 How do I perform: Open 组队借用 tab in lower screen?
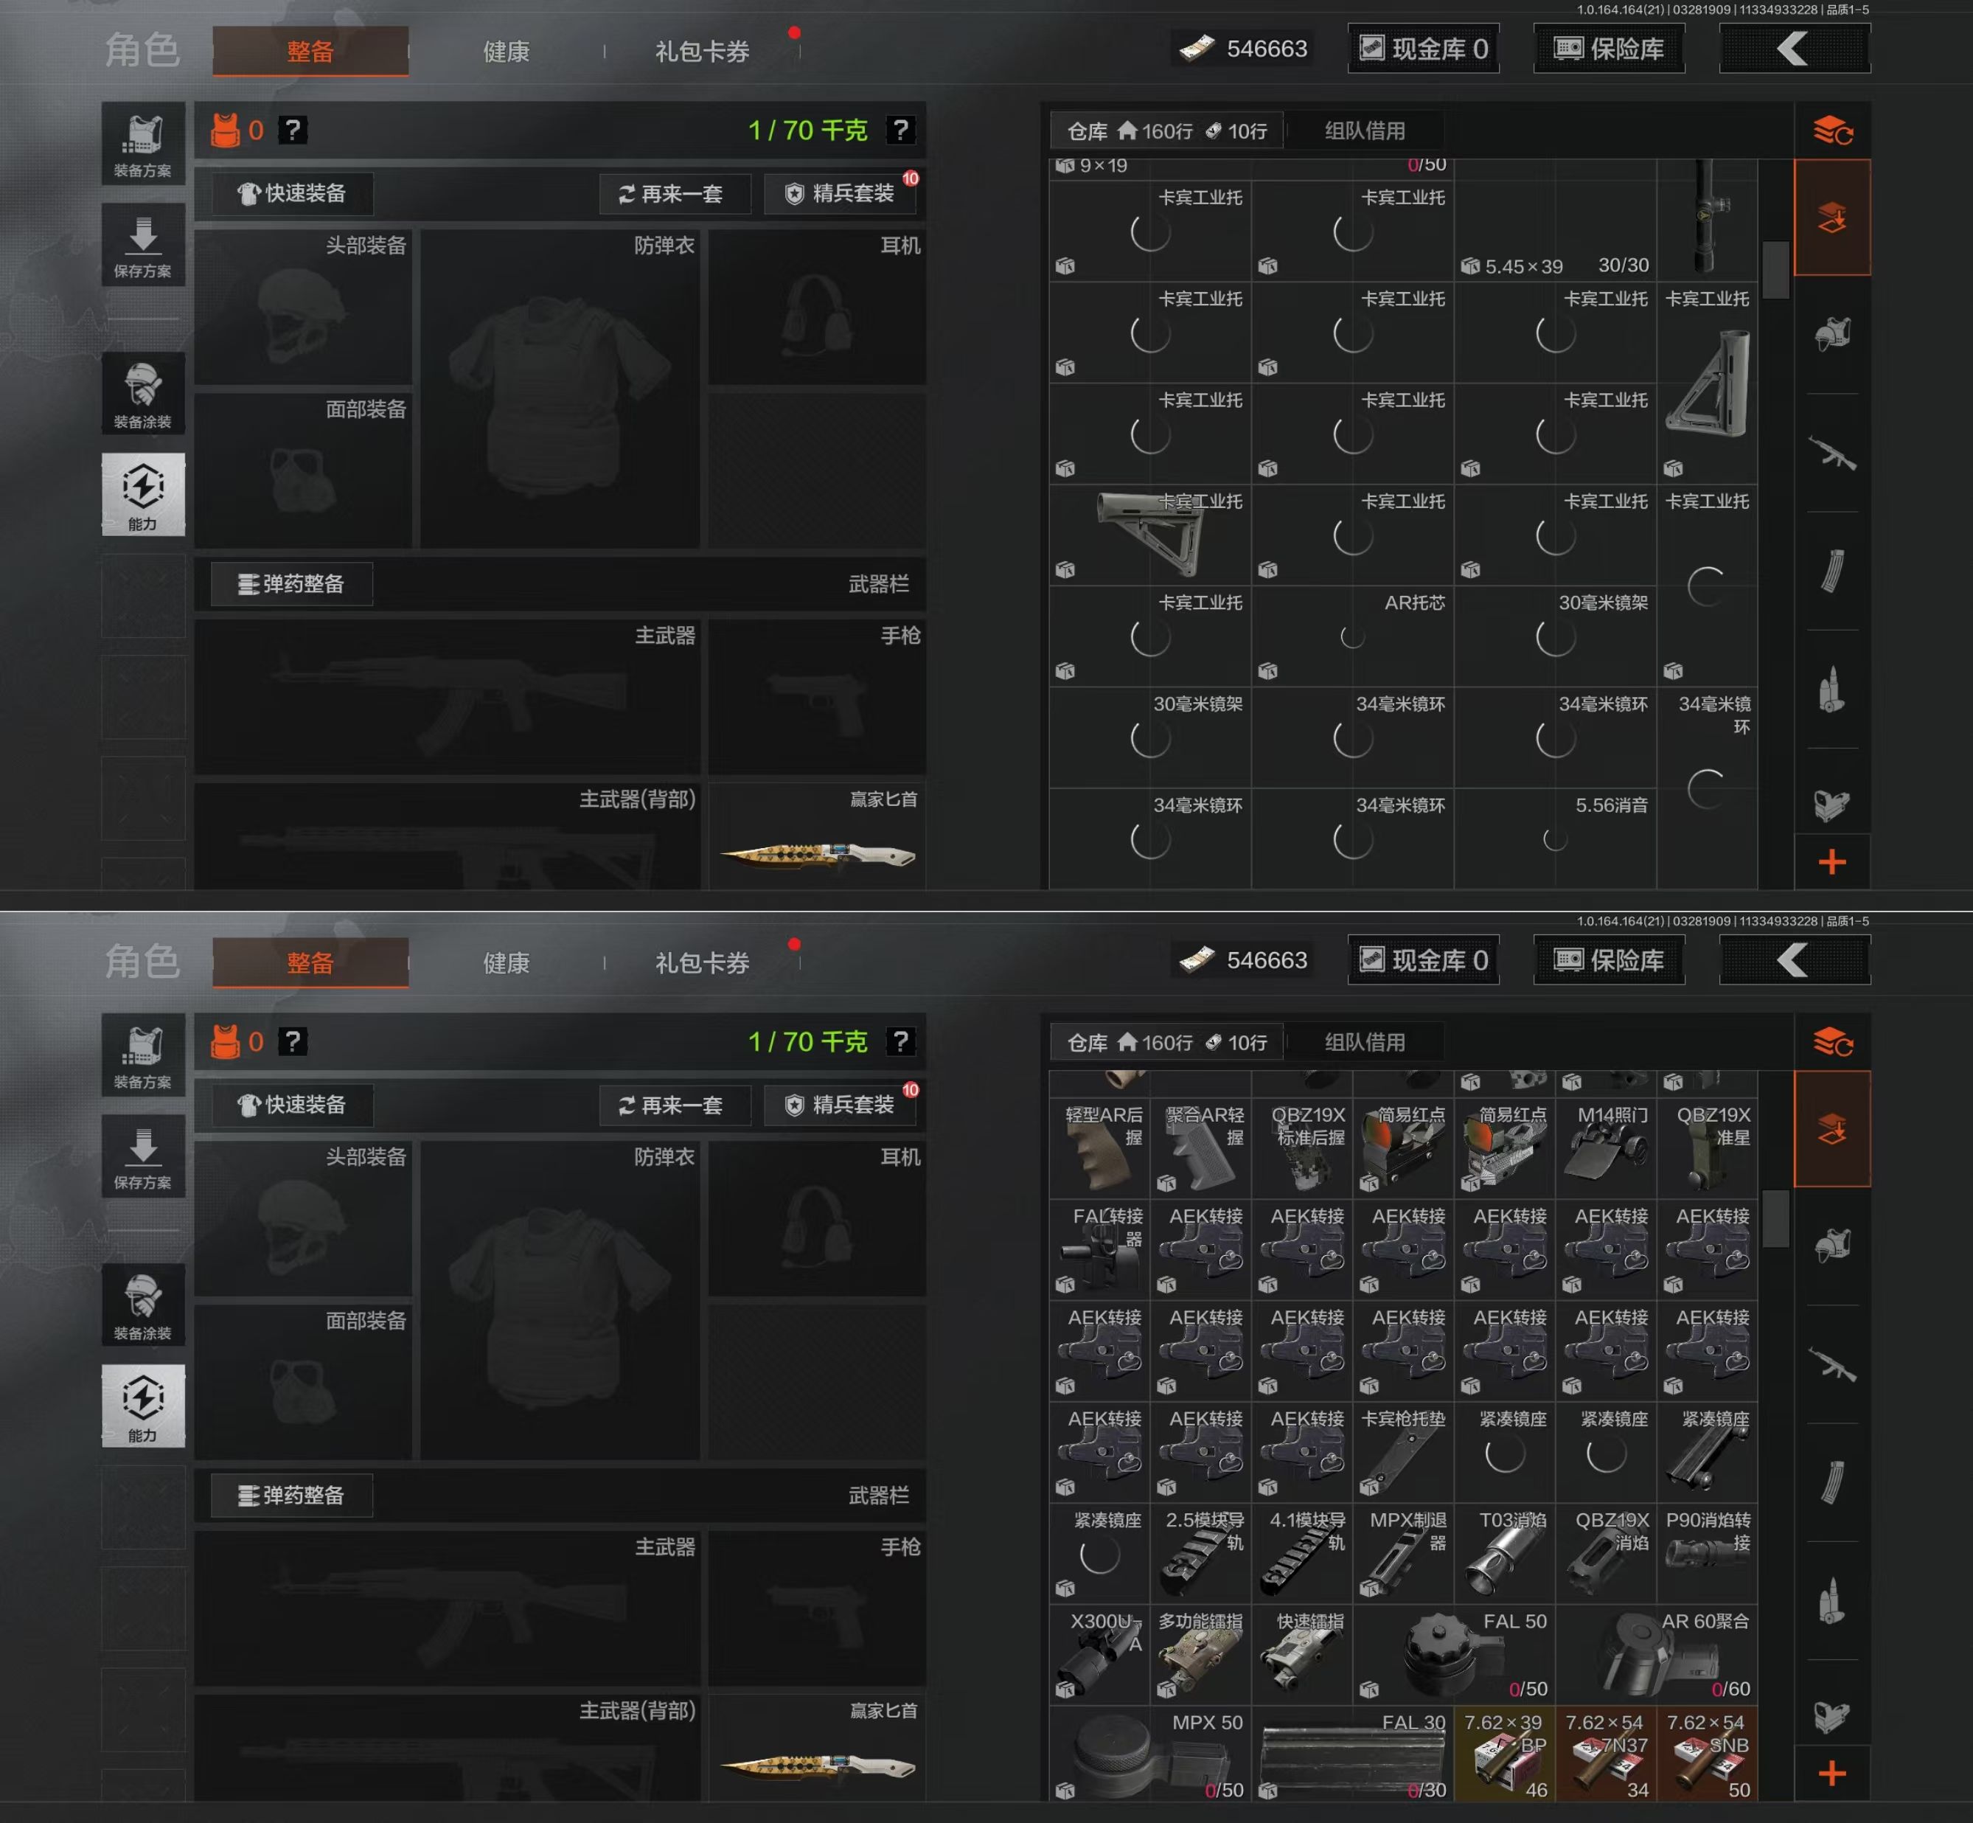[1365, 1042]
